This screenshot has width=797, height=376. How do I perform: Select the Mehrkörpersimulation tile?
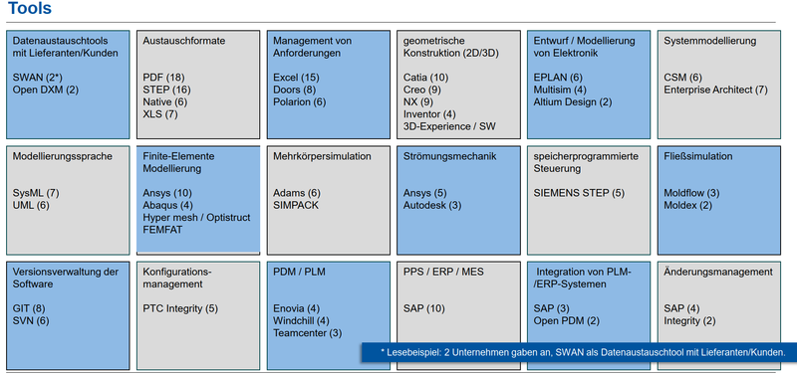point(329,200)
